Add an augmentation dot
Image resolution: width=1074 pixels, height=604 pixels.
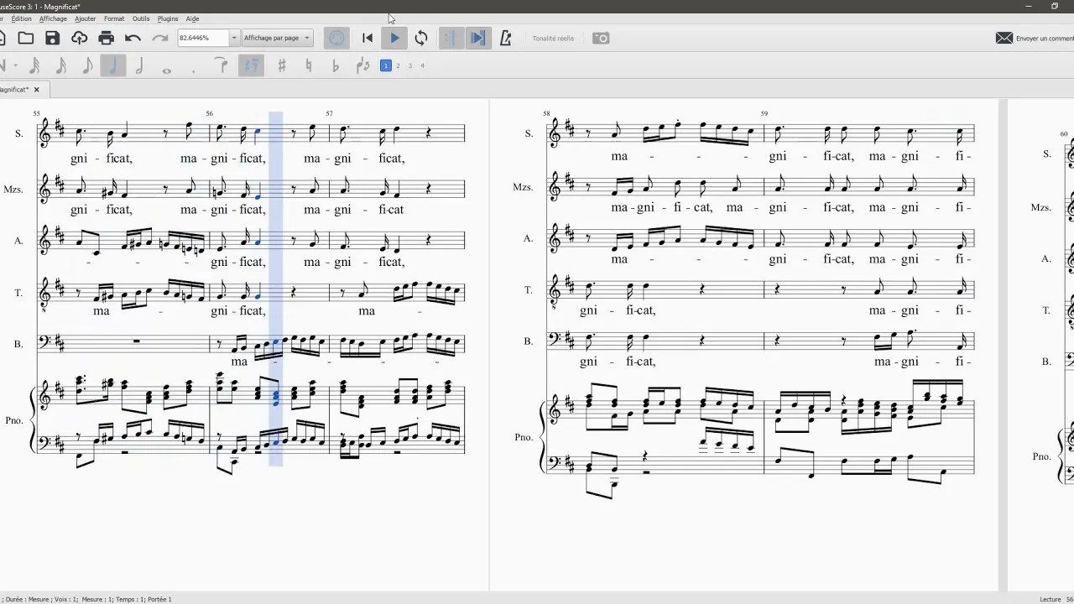(193, 70)
